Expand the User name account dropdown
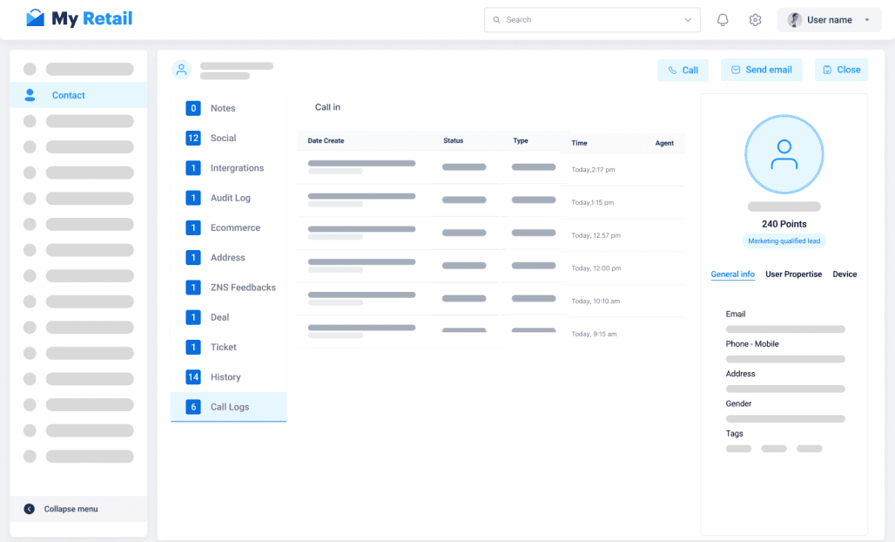This screenshot has width=895, height=542. (866, 20)
